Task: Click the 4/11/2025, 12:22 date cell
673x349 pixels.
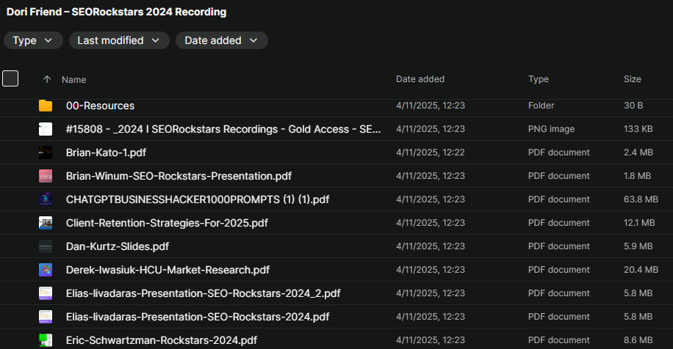Action: 430,153
